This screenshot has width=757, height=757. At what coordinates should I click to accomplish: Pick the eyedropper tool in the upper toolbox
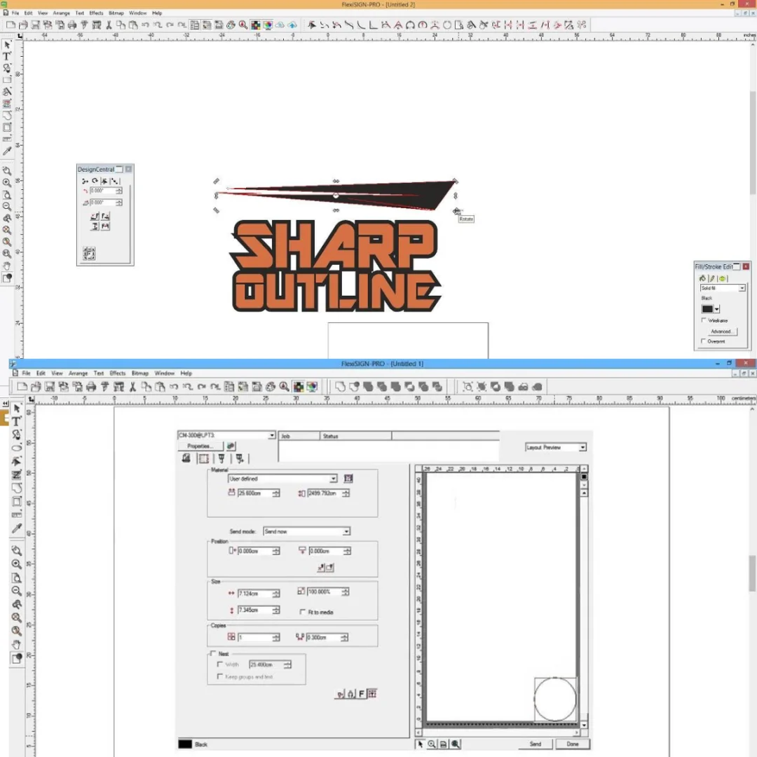pyautogui.click(x=7, y=151)
